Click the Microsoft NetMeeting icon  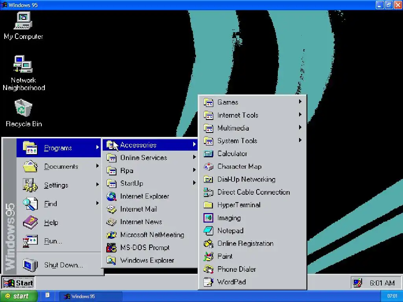[111, 235]
